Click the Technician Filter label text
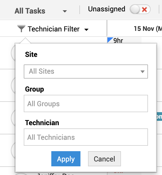The image size is (162, 175). pos(53,29)
